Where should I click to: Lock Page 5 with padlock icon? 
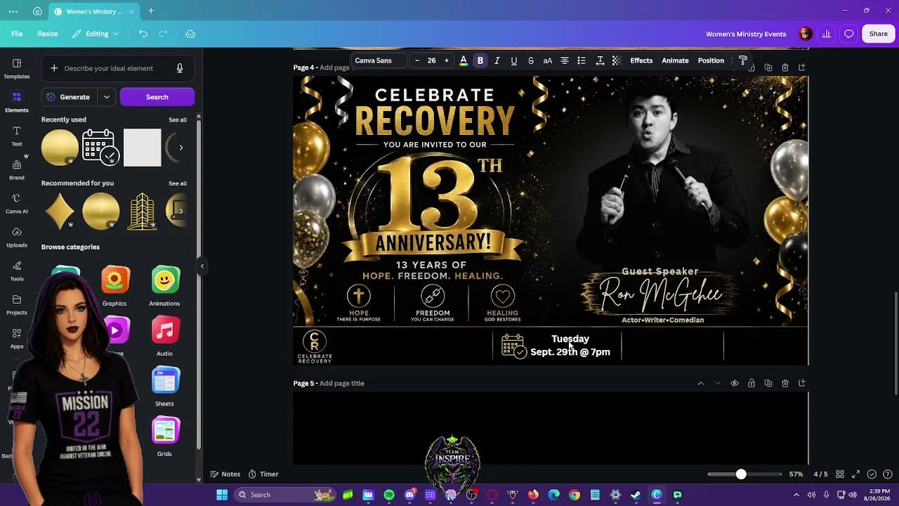(x=752, y=383)
